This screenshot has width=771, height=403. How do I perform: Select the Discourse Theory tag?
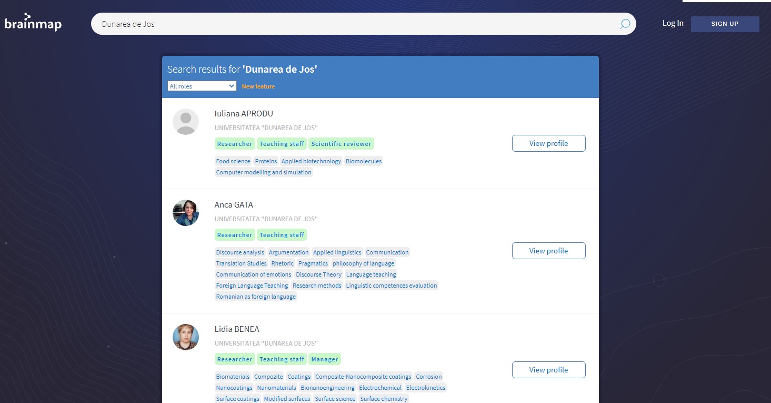(x=318, y=274)
